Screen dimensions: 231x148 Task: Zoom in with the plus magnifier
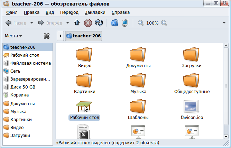click(x=164, y=23)
